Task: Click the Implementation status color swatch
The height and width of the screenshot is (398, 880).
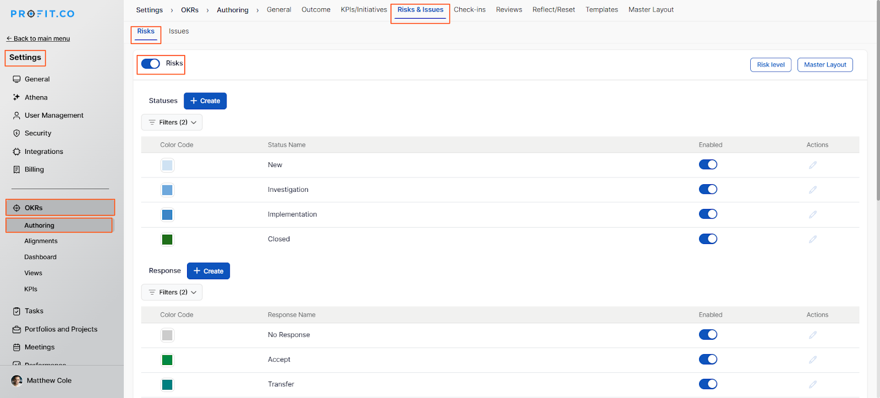Action: tap(167, 215)
